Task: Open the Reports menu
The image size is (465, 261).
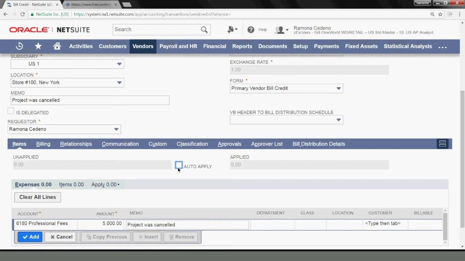Action: 242,46
